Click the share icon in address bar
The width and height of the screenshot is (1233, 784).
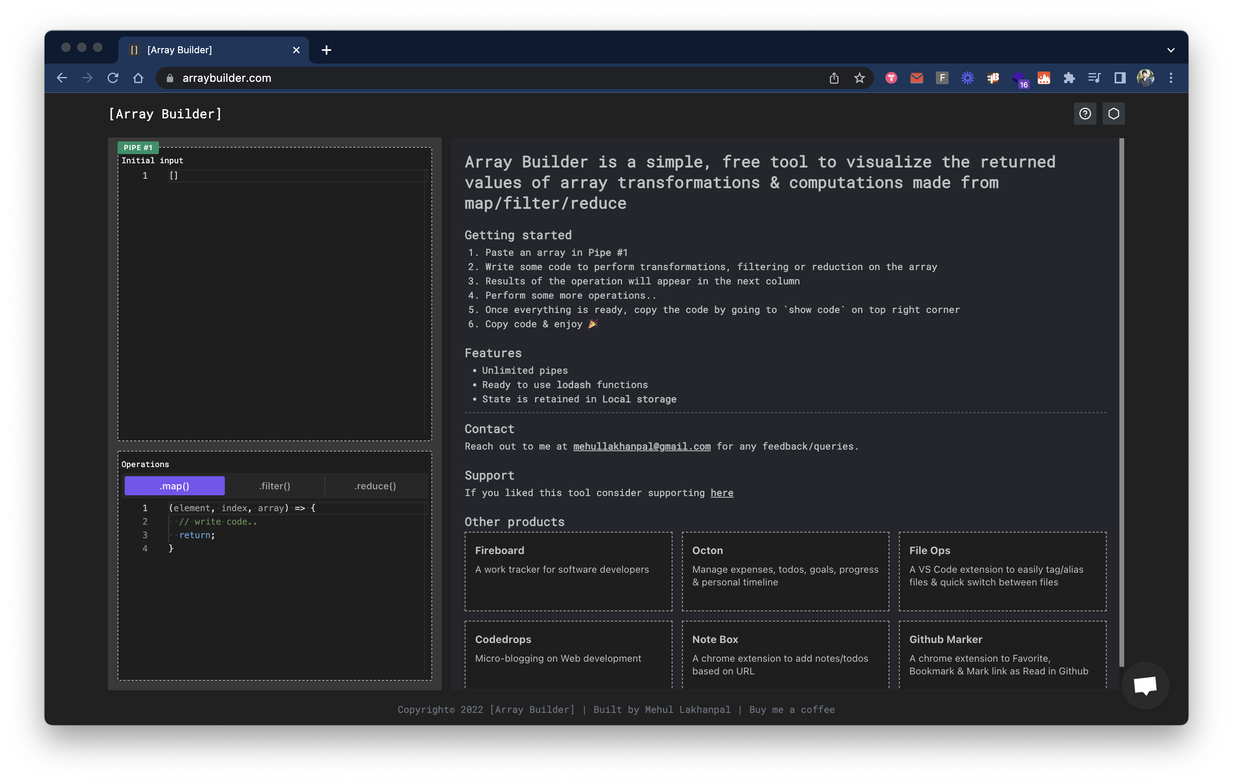coord(834,78)
